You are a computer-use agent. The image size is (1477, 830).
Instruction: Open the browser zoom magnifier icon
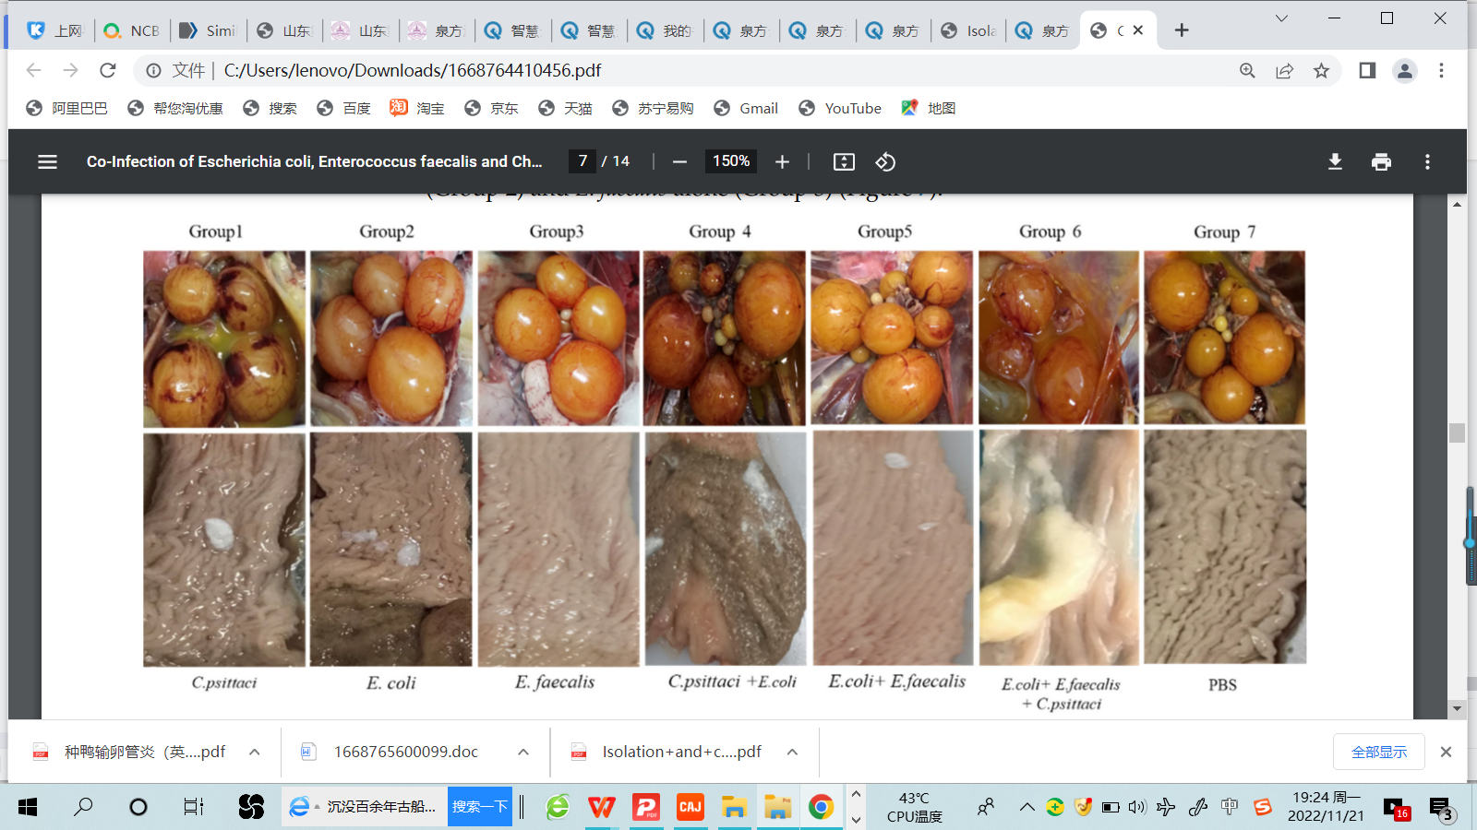1247,70
